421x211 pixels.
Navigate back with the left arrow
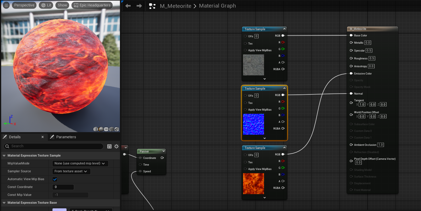(x=128, y=6)
